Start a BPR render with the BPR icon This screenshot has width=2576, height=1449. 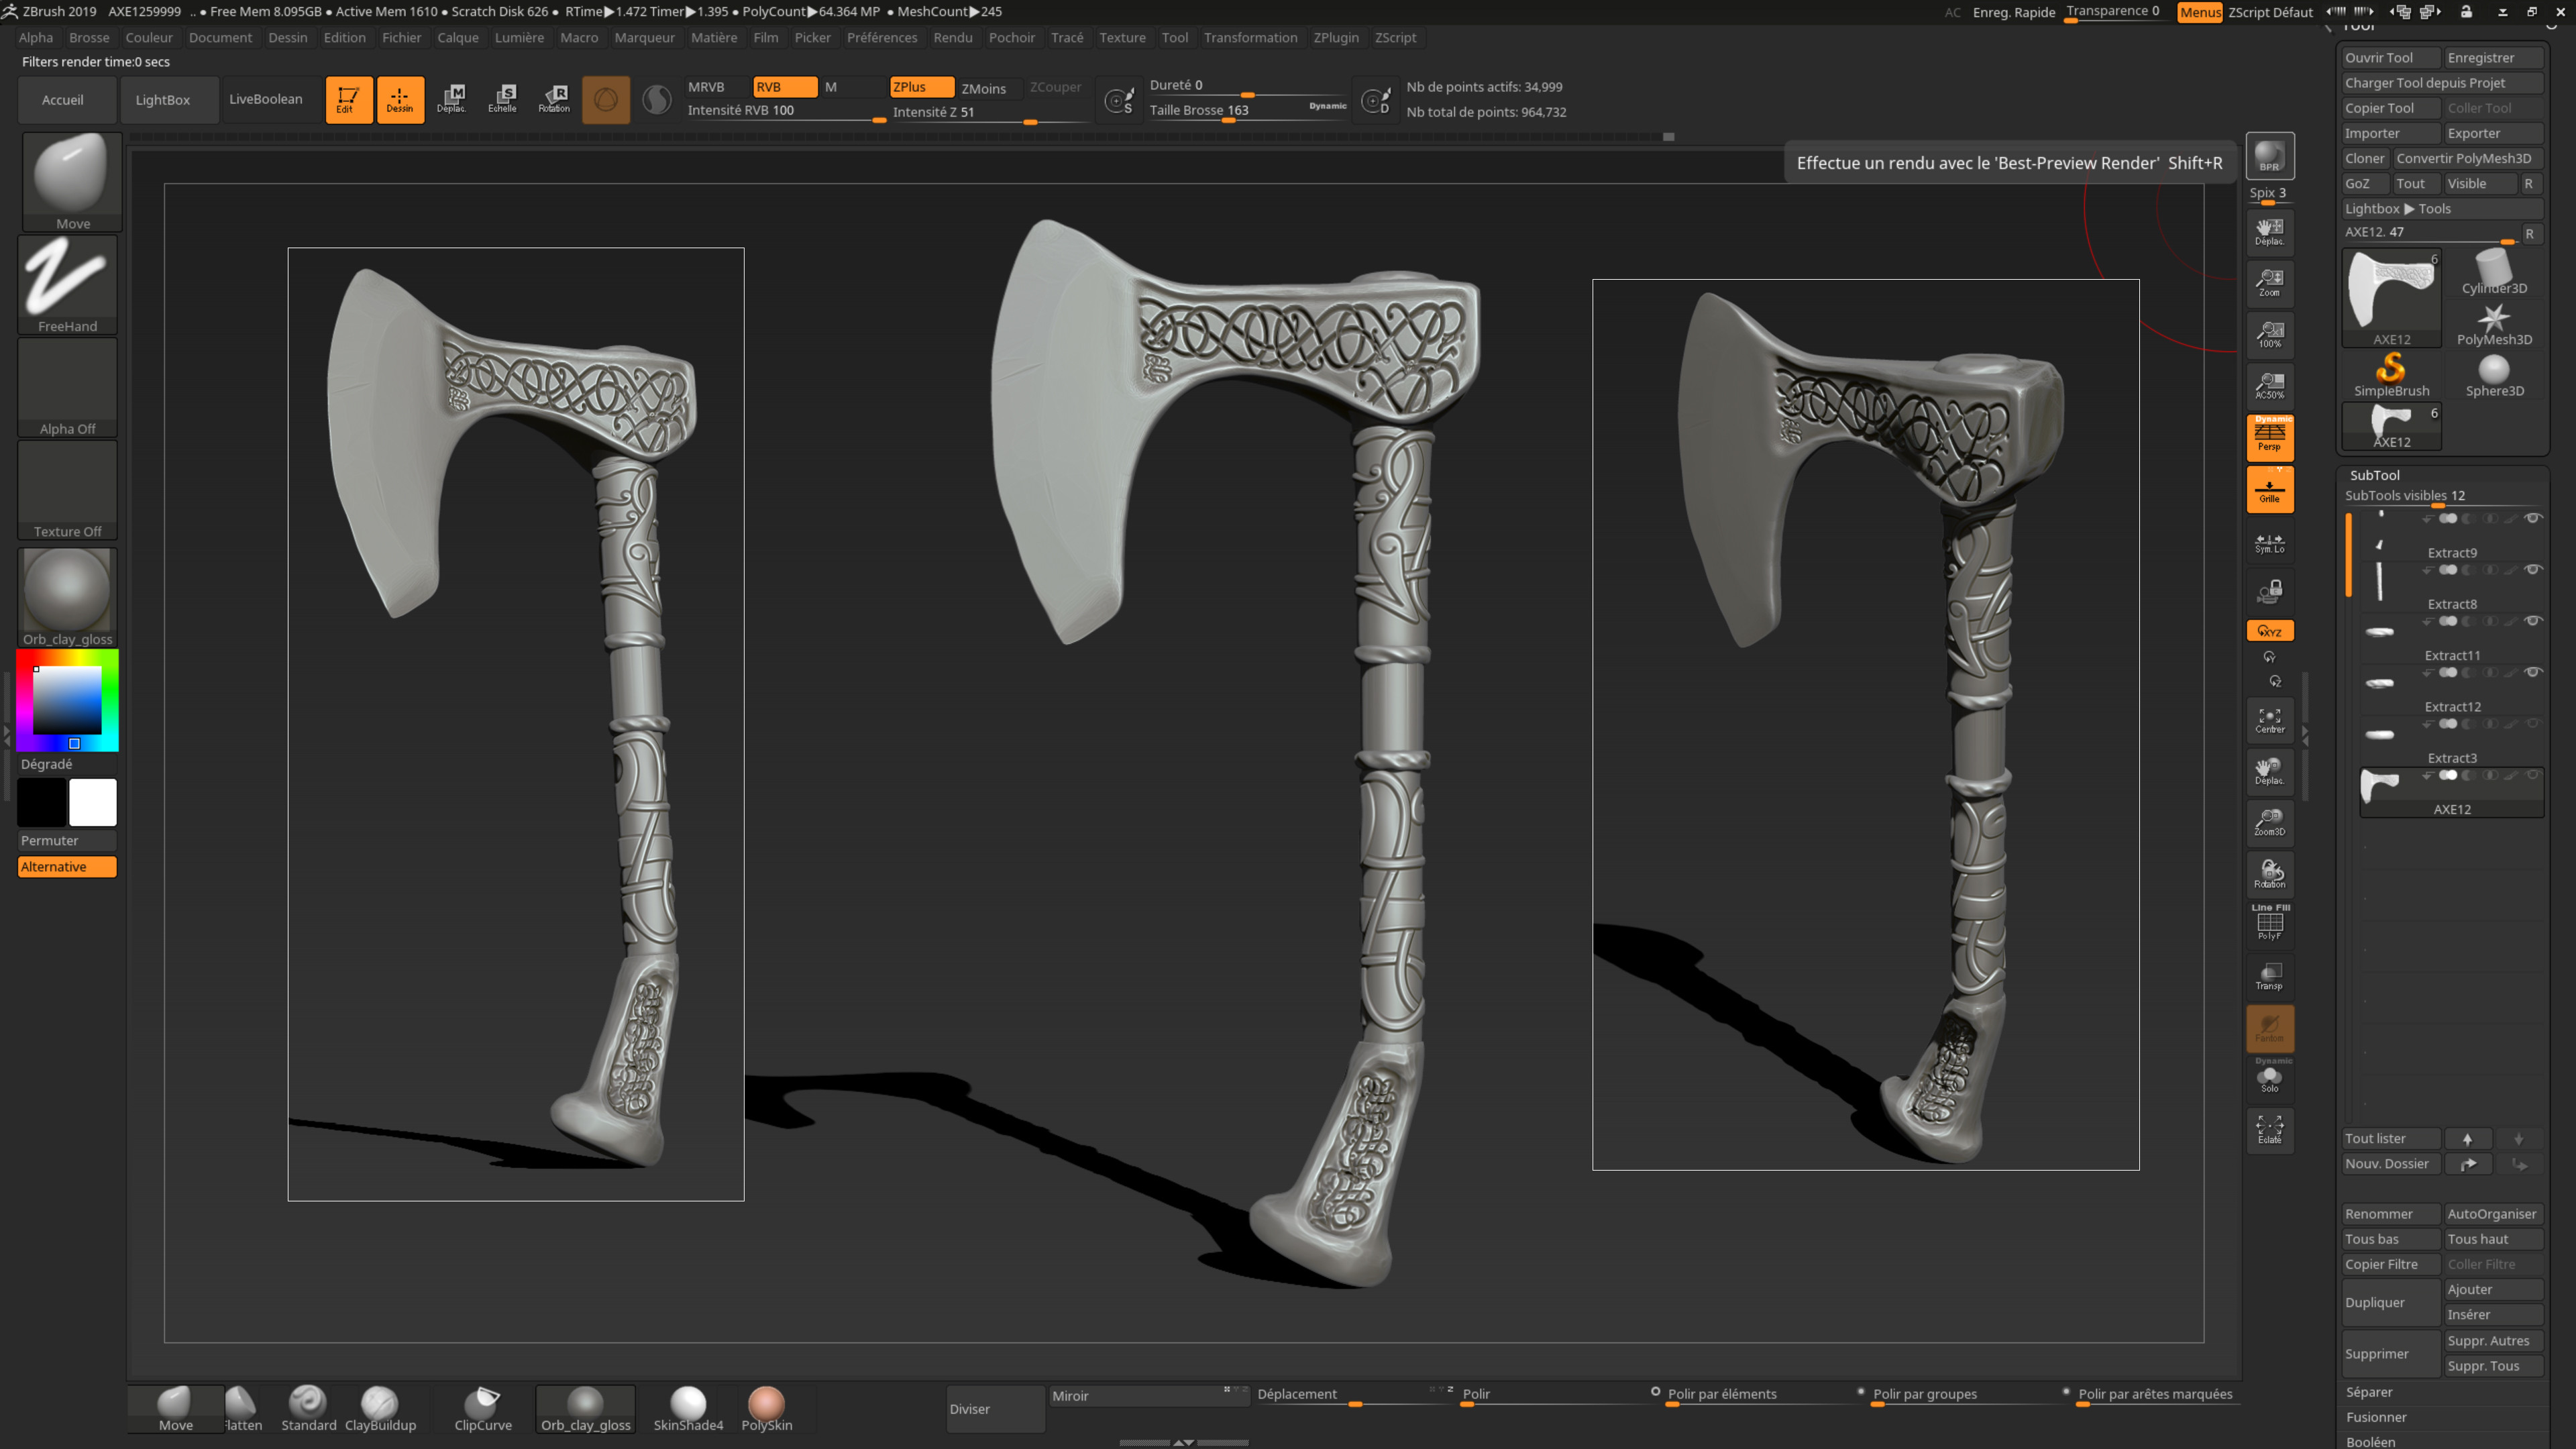[2269, 155]
